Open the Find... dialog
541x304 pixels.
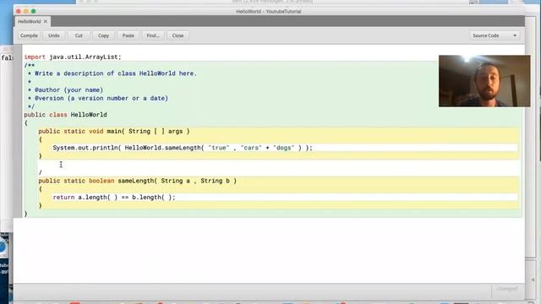[153, 35]
